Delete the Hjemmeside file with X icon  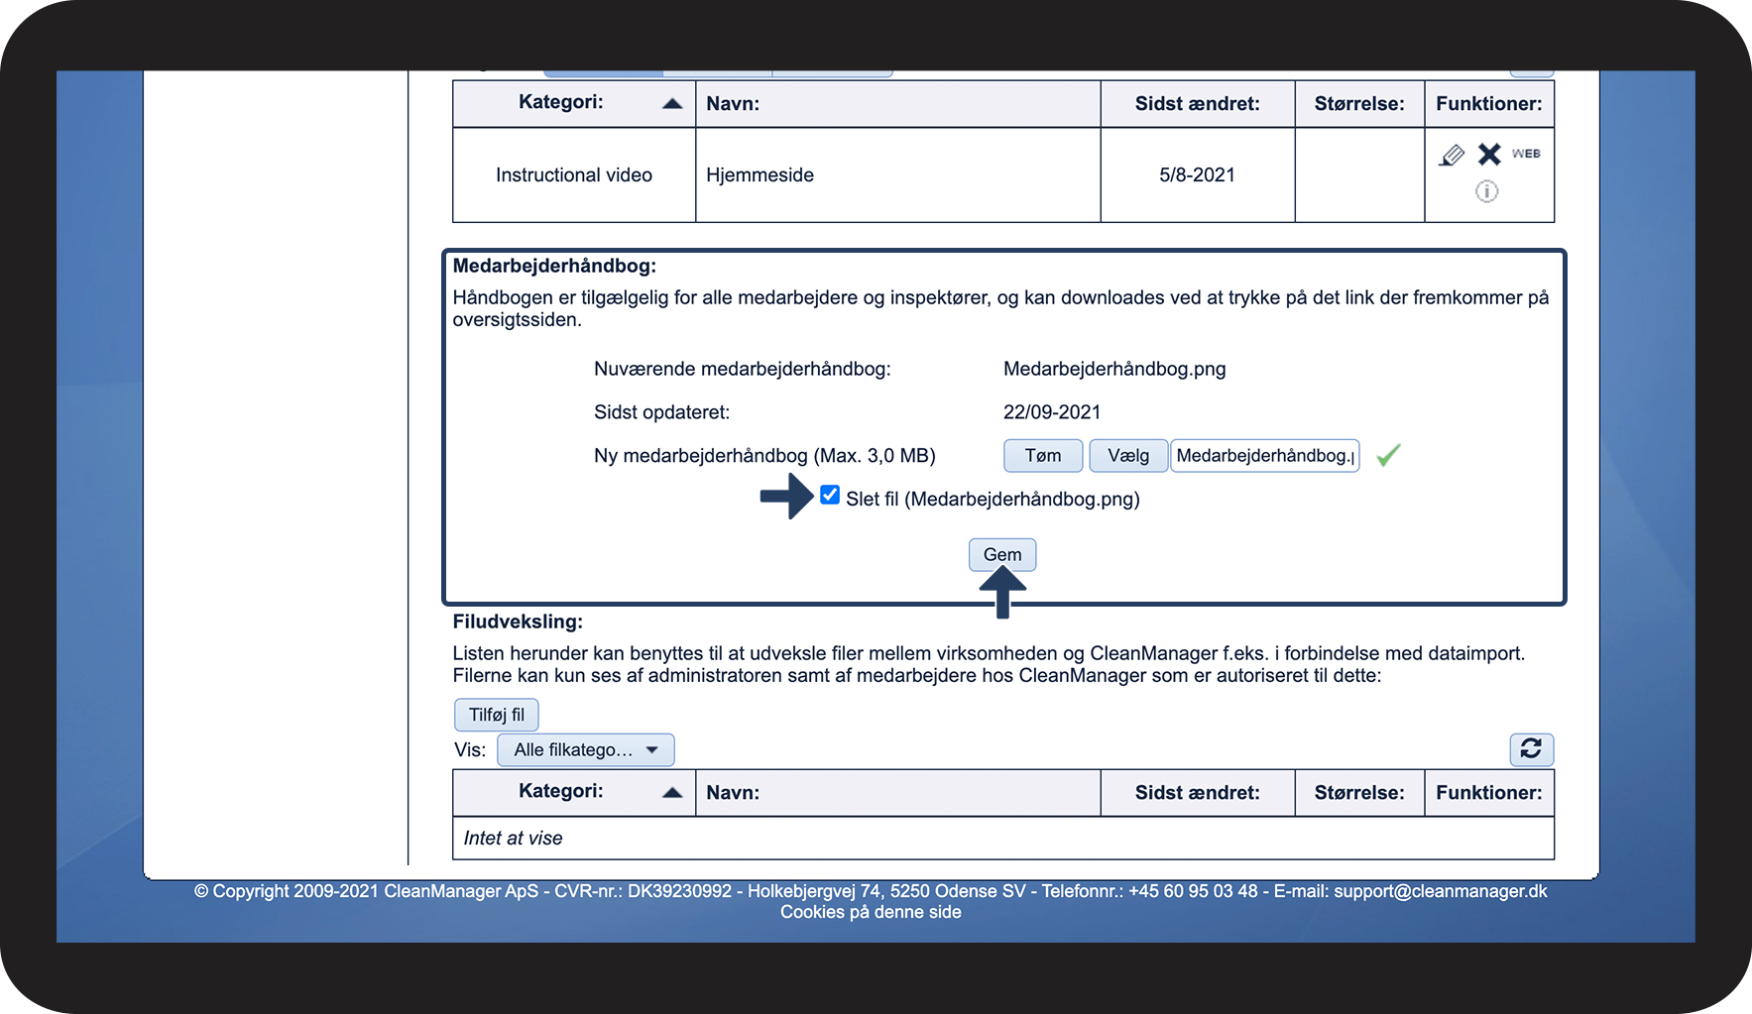tap(1488, 155)
